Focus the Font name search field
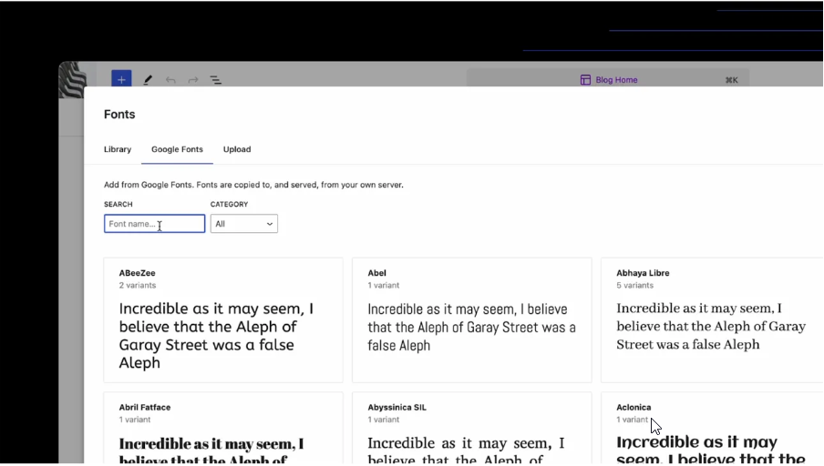 [155, 224]
